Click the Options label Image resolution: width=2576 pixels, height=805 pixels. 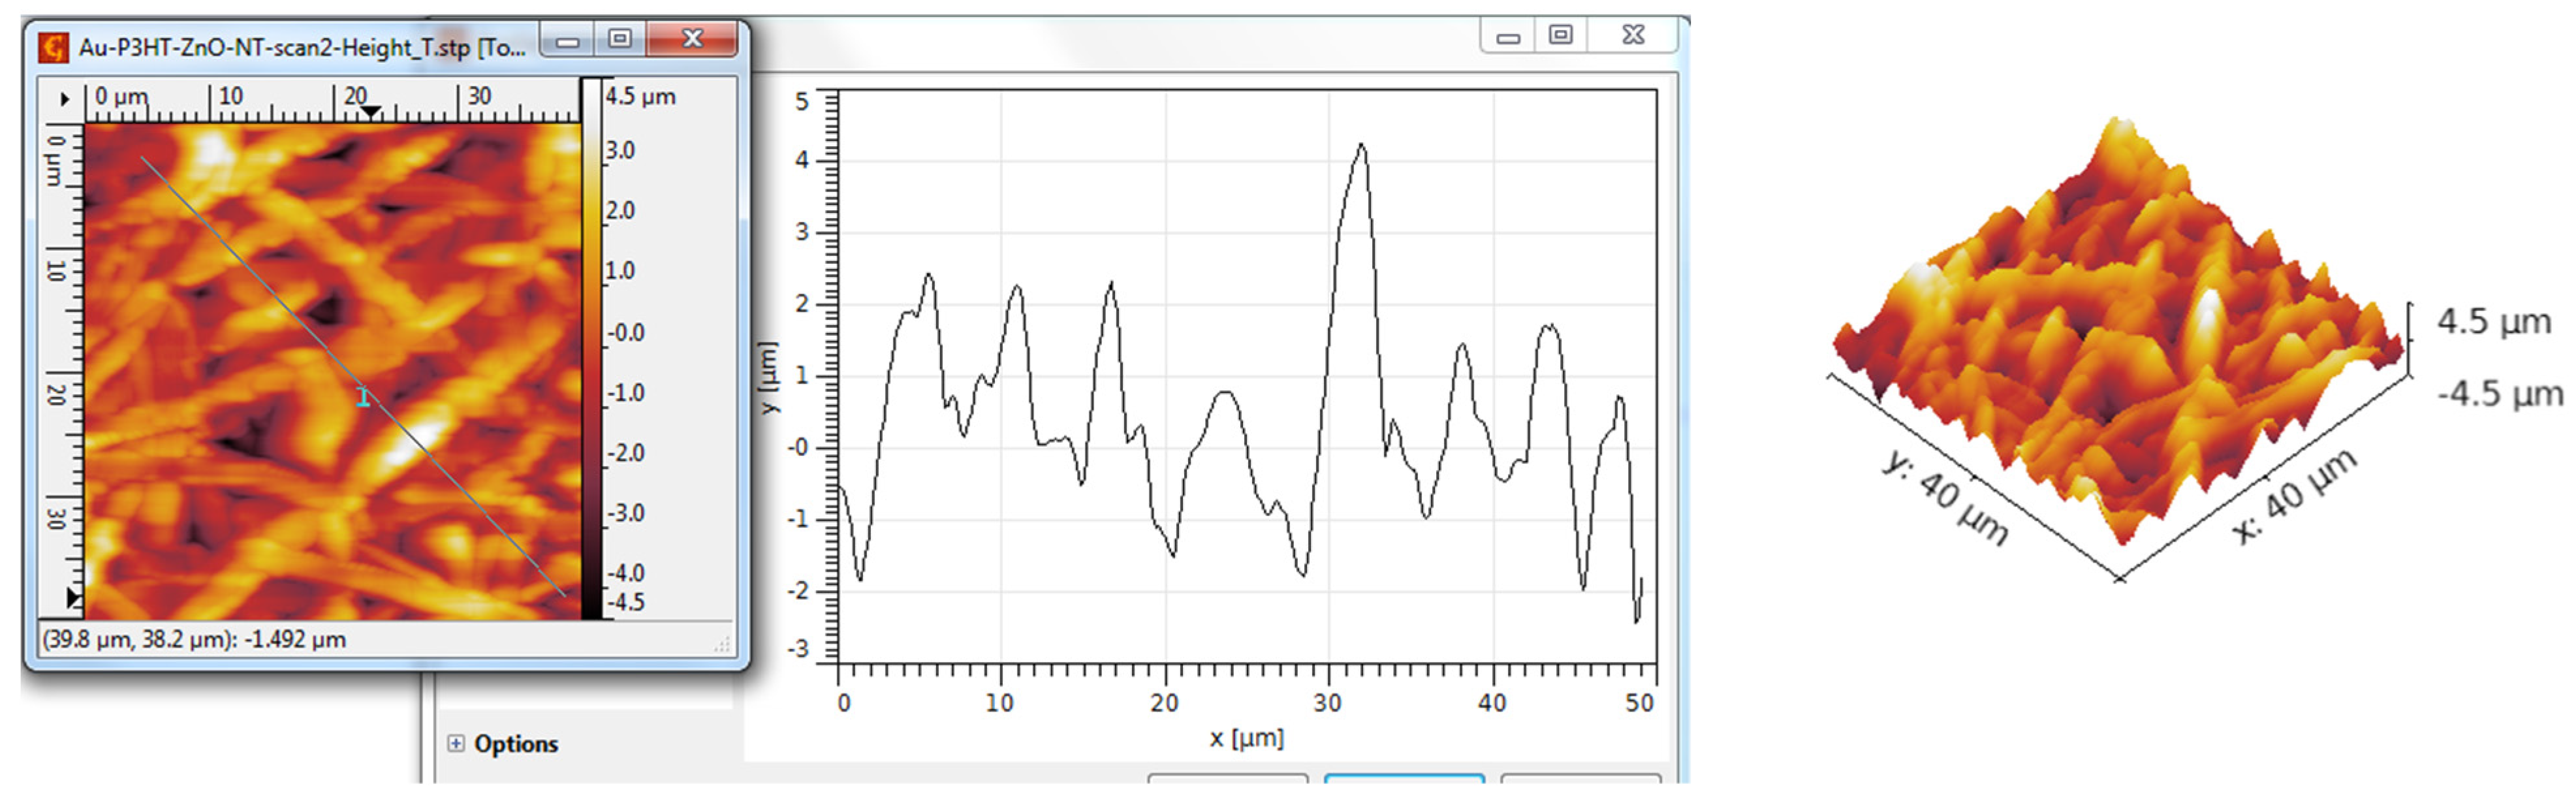pos(516,744)
